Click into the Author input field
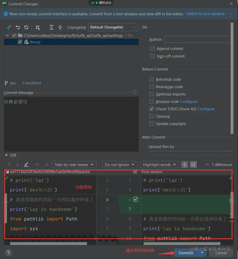 pos(197,39)
